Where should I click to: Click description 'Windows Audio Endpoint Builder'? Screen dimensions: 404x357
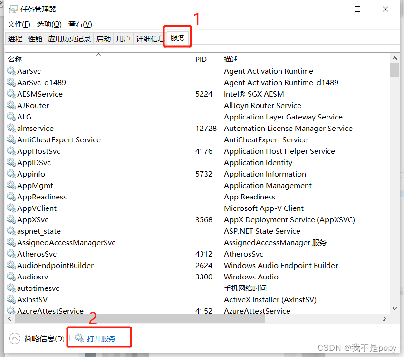coord(281,265)
